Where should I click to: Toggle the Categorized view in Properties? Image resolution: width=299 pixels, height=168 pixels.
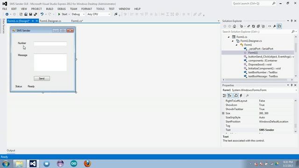pyautogui.click(x=224, y=96)
